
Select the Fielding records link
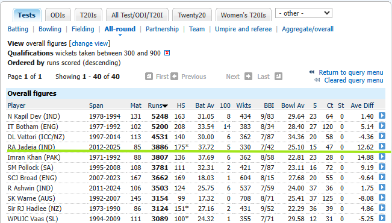click(82, 29)
